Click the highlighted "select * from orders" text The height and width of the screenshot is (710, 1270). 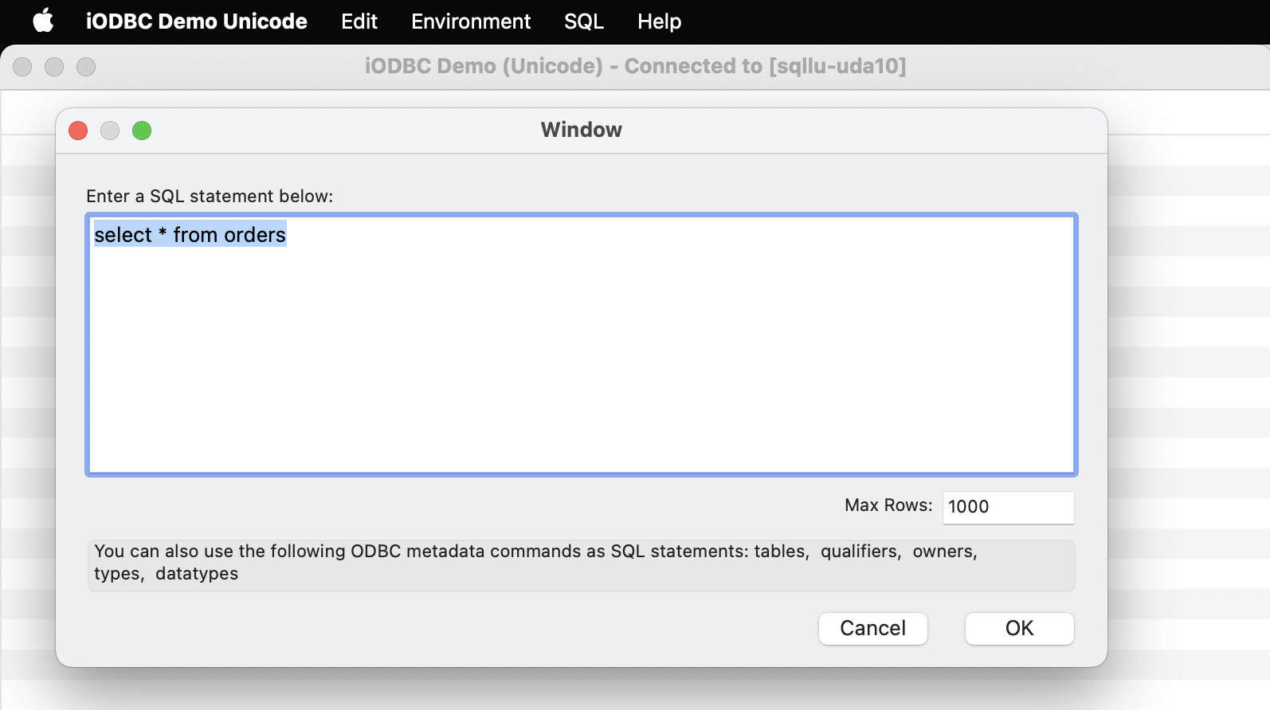pos(190,235)
